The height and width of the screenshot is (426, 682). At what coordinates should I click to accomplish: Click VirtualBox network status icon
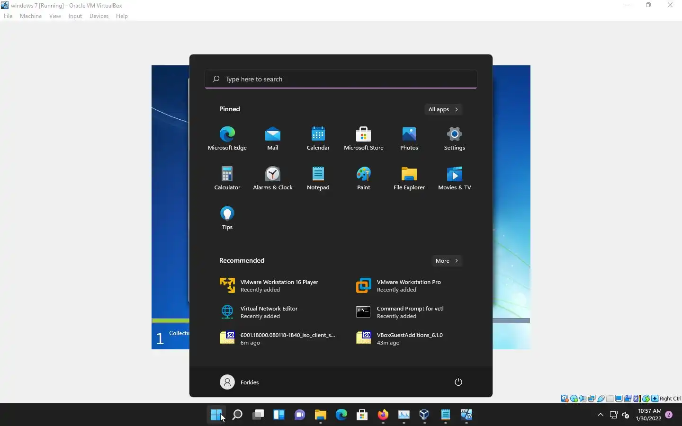592,399
